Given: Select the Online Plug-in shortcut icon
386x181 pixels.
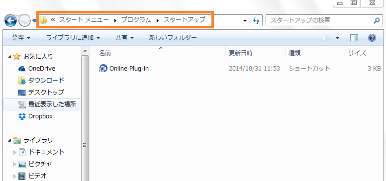Looking at the screenshot, I should point(103,68).
